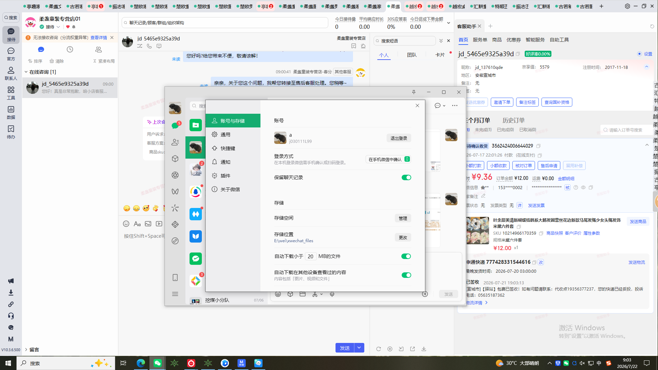The height and width of the screenshot is (370, 658).
Task: Open WeChat from Windows taskbar
Action: 158,363
